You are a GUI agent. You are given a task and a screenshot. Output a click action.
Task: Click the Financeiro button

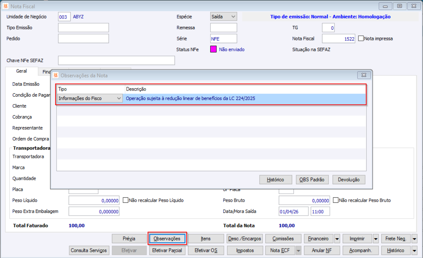coord(319,238)
